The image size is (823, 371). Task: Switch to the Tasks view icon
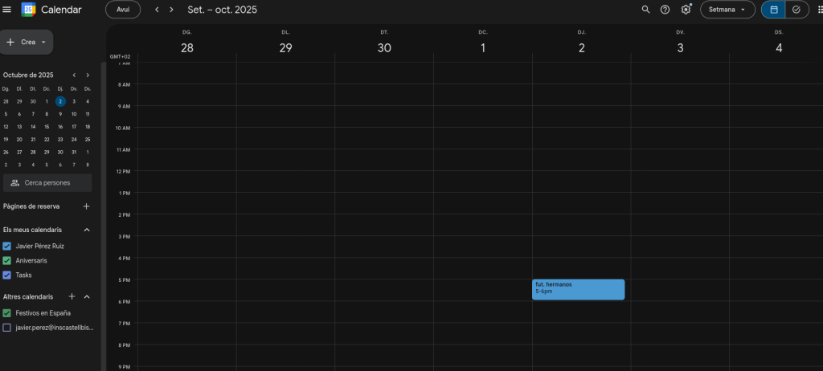[796, 10]
